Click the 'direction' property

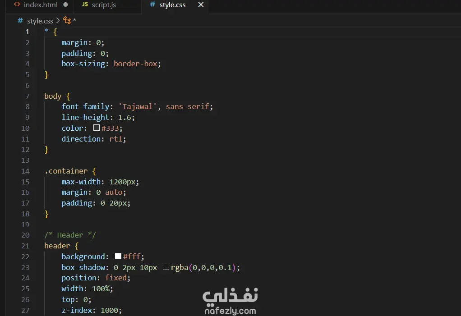tap(81, 139)
